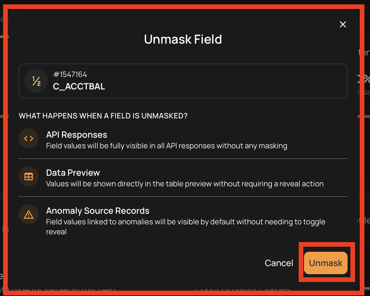Confirm unmasking via the orange Unmask button

click(x=326, y=263)
